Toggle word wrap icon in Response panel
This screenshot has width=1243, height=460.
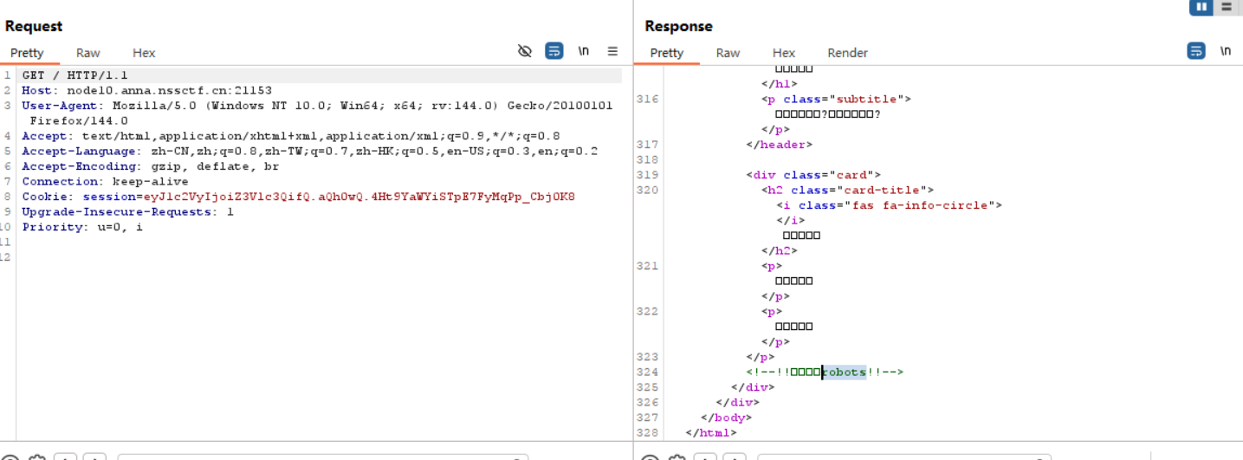pos(1196,51)
